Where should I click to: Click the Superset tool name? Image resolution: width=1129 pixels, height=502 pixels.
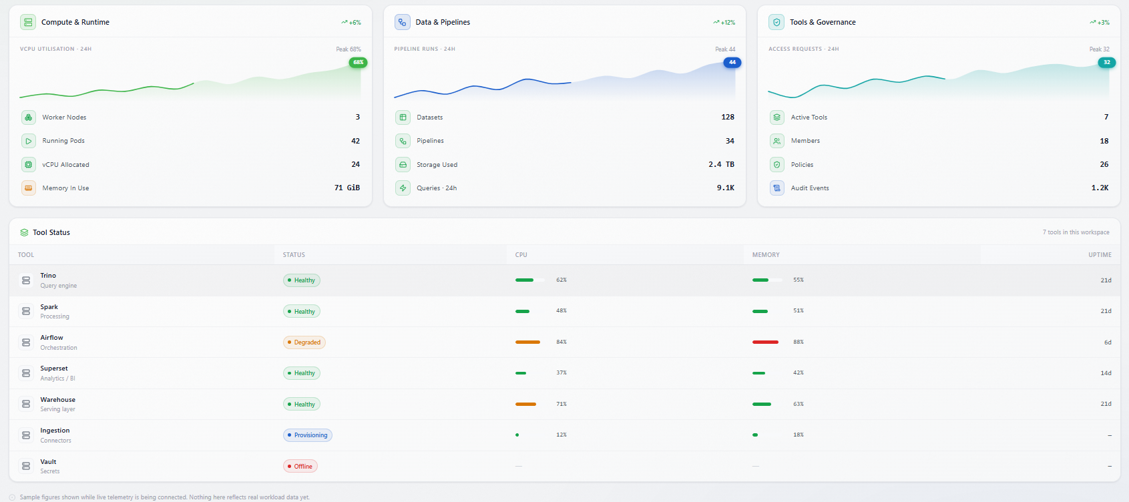[x=54, y=368]
